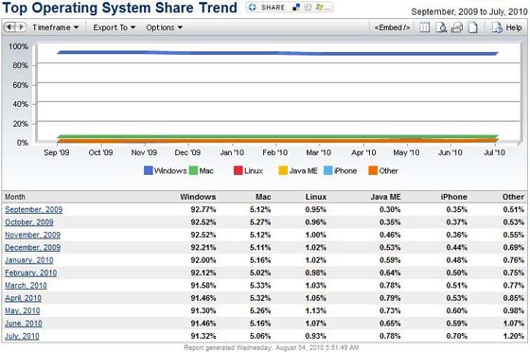This screenshot has height=352, width=530.
Task: Click the Windows color swatch in legend
Action: [148, 170]
